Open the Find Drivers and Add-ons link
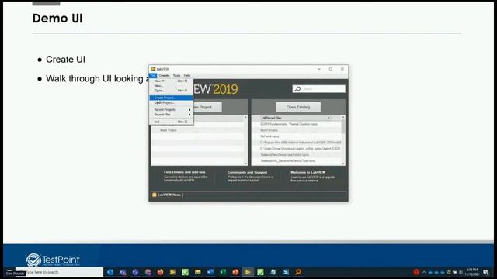 185,172
